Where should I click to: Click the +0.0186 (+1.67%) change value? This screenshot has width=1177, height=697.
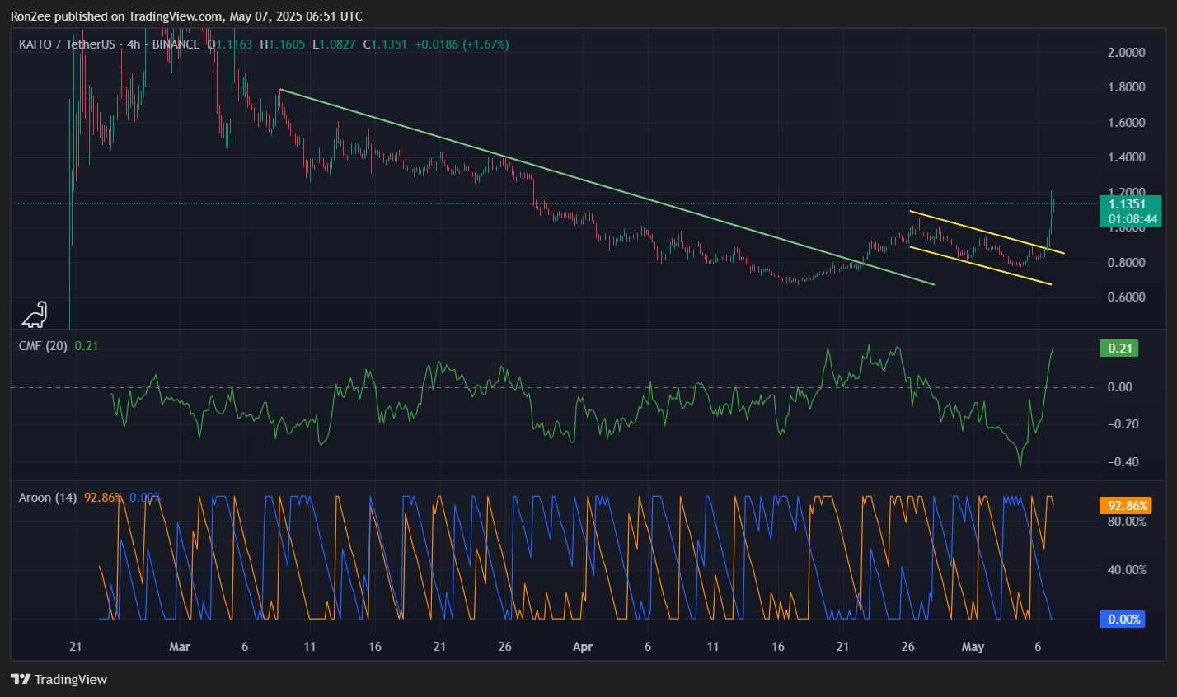(x=462, y=44)
